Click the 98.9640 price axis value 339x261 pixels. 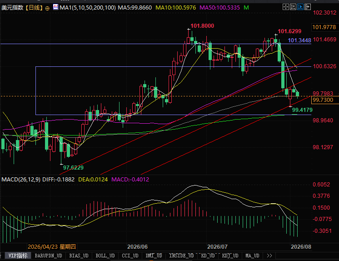(323, 120)
